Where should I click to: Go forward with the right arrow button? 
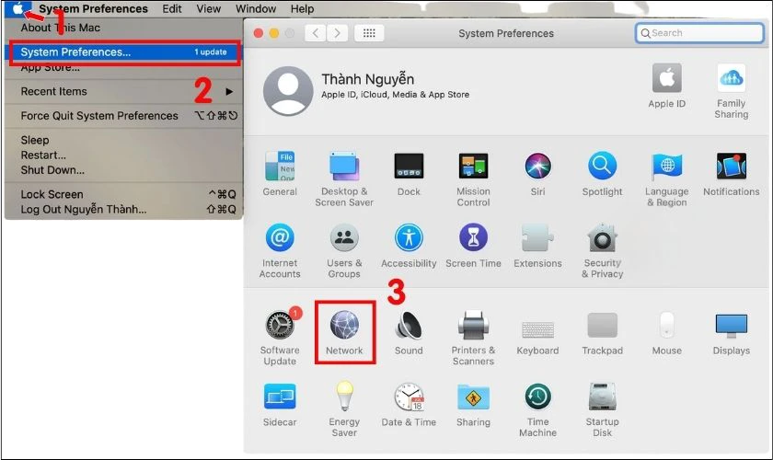[337, 33]
